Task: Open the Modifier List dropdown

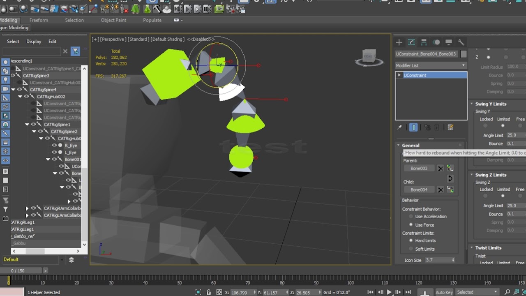Action: point(431,65)
